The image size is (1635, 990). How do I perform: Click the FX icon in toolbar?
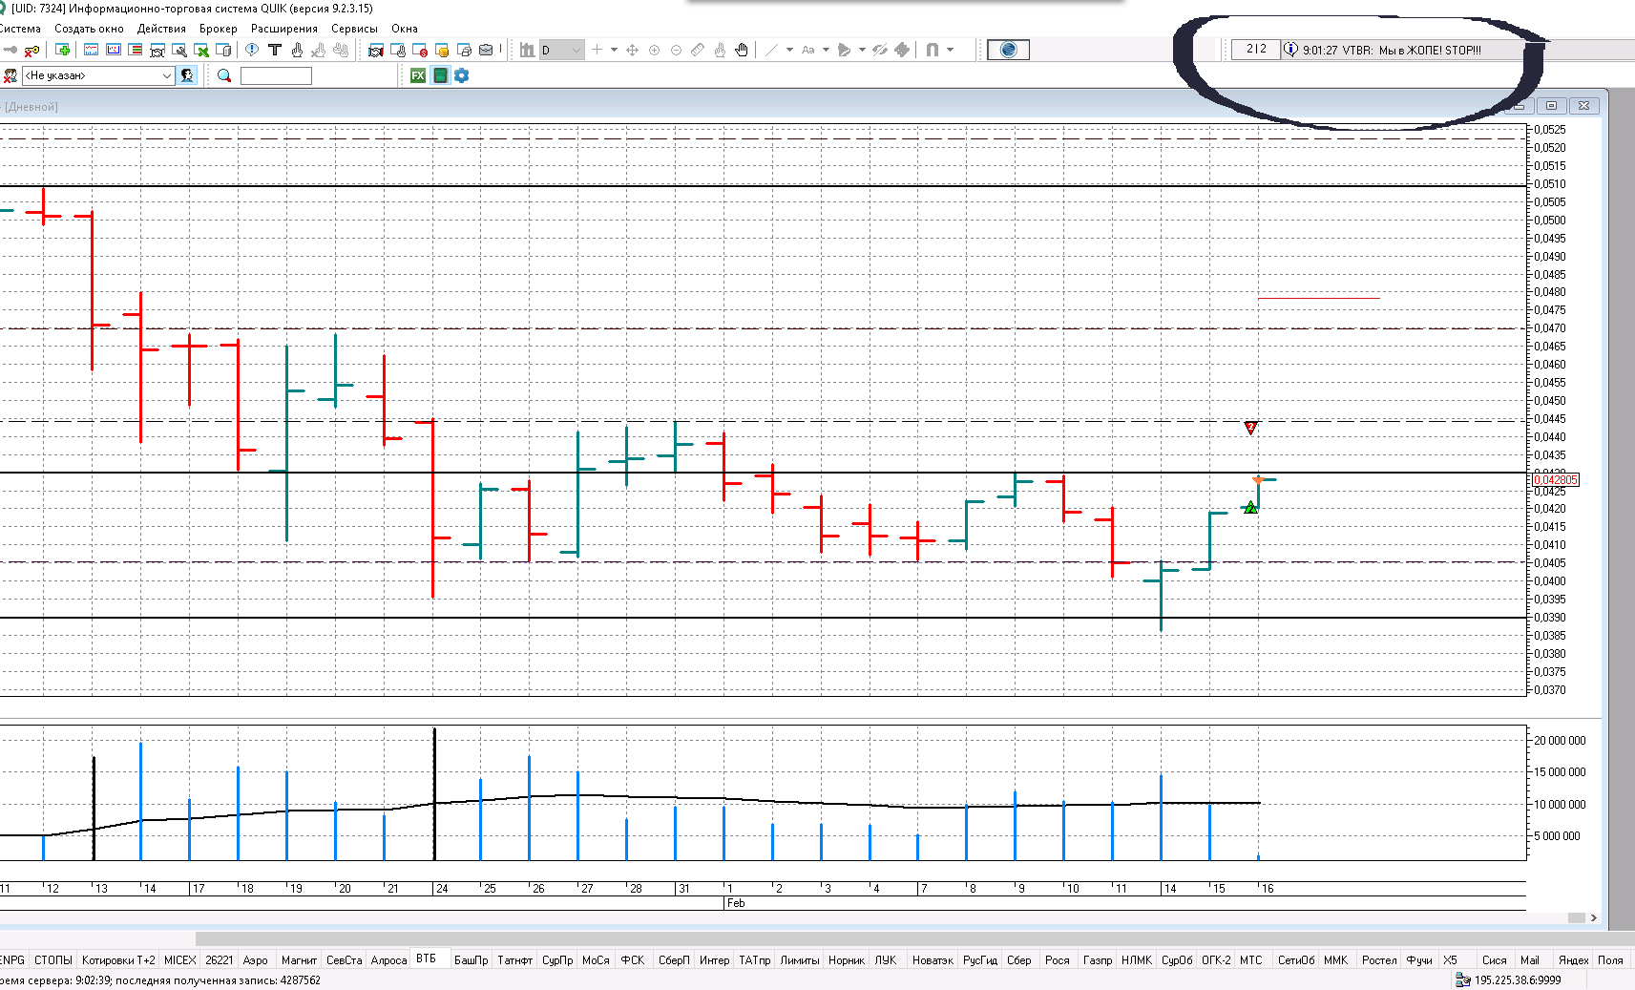[x=418, y=75]
